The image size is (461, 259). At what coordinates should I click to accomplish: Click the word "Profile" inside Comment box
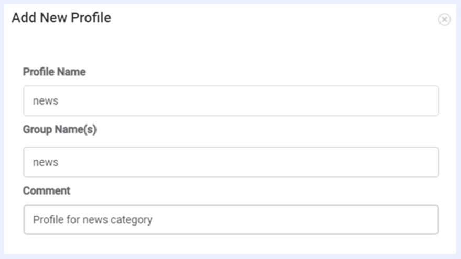47,219
